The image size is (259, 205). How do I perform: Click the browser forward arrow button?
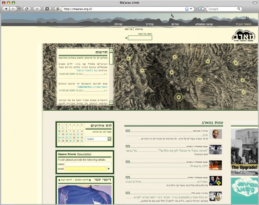[x=14, y=9]
